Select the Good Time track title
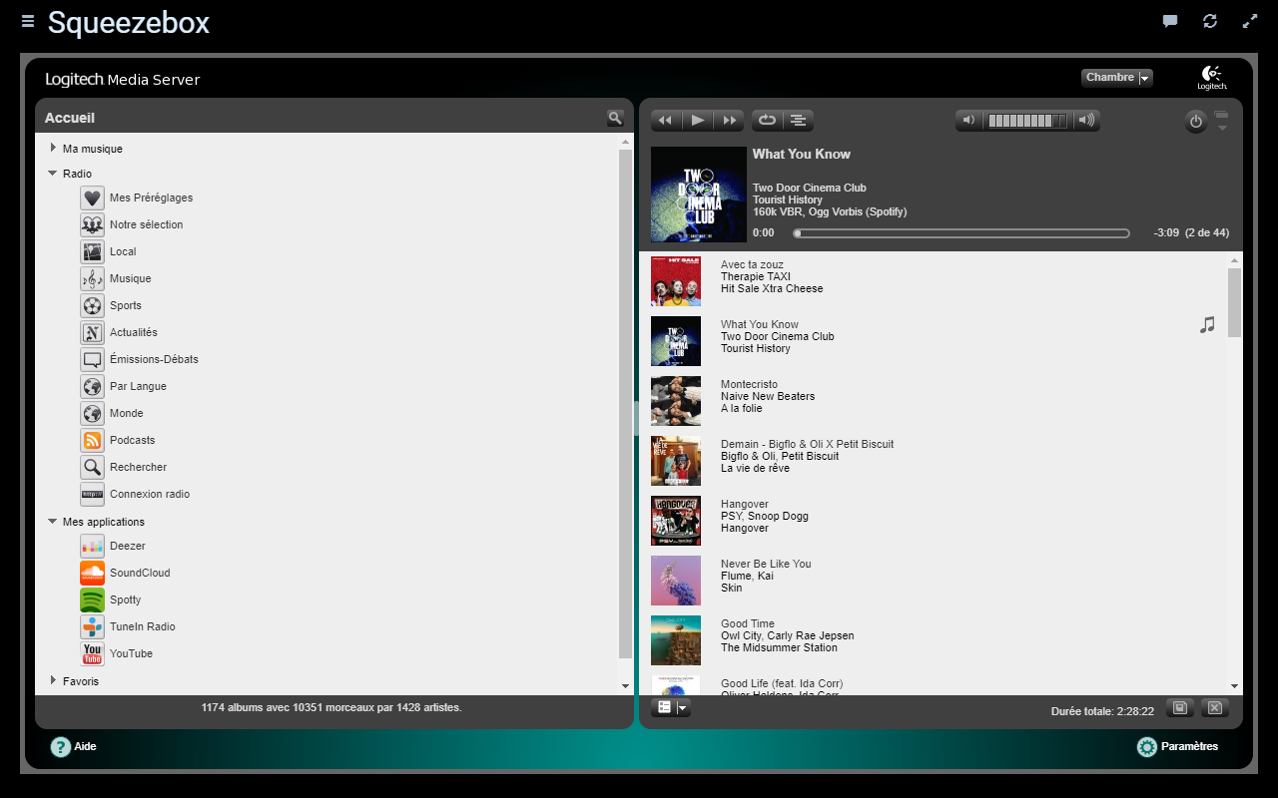 [x=748, y=623]
